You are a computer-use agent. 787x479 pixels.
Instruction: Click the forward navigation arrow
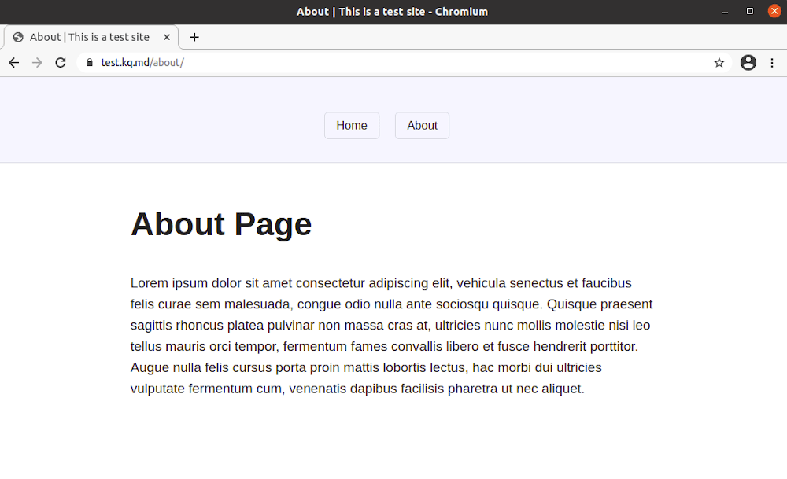pyautogui.click(x=37, y=62)
